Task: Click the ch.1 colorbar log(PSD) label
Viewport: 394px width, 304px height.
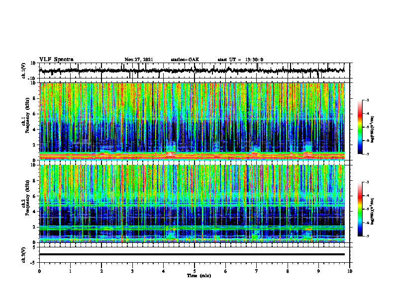Action: tap(373, 129)
